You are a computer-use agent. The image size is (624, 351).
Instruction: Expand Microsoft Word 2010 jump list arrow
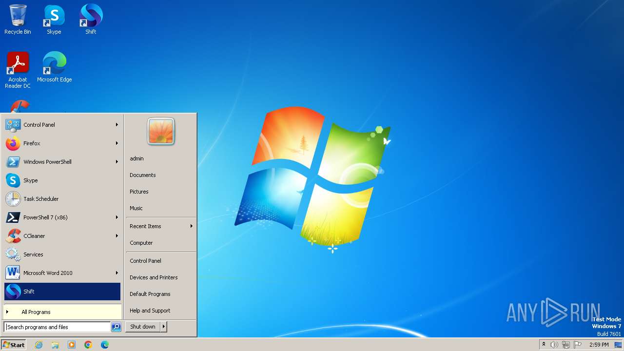[117, 273]
